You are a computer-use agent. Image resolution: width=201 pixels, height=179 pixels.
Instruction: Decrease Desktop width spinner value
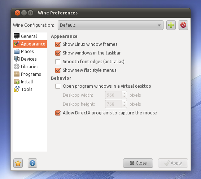(x=124, y=97)
